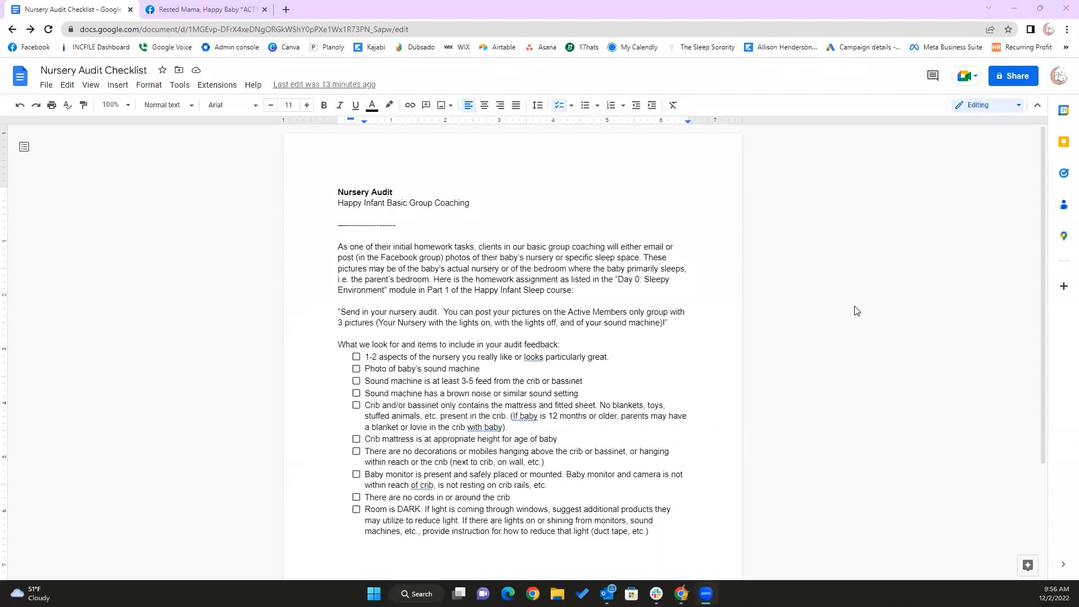Check the 'Photo of baby's sound machine' box
The width and height of the screenshot is (1079, 607).
click(x=356, y=369)
